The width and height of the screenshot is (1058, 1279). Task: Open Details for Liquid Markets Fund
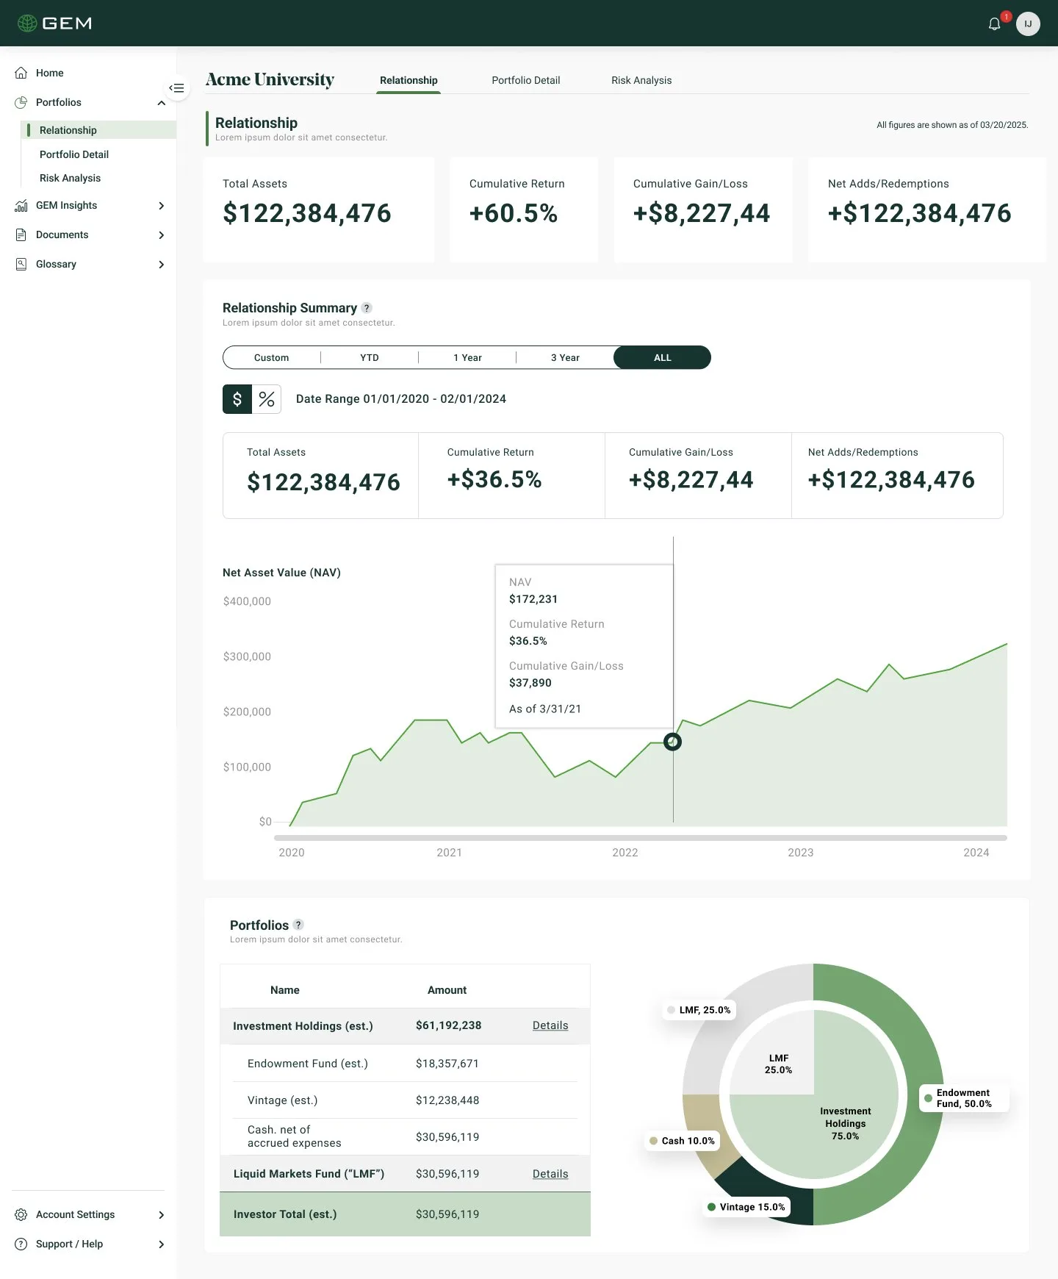[x=550, y=1174]
